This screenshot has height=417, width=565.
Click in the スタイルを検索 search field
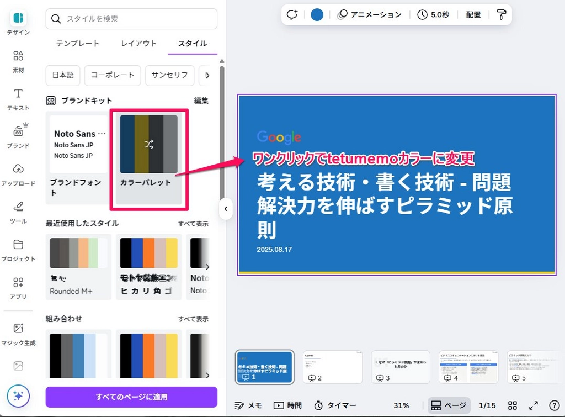(131, 19)
